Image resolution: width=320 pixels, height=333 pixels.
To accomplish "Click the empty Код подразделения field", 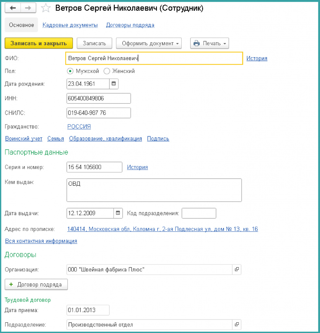I will (x=199, y=213).
